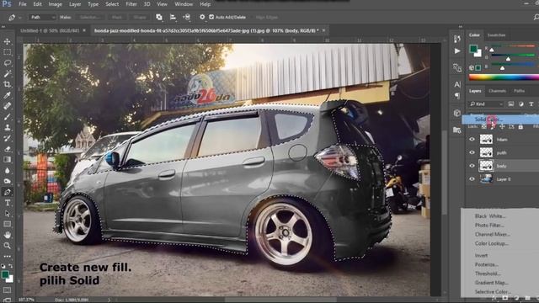539x303 pixels.
Task: Open the Character panel icon
Action: 456,84
